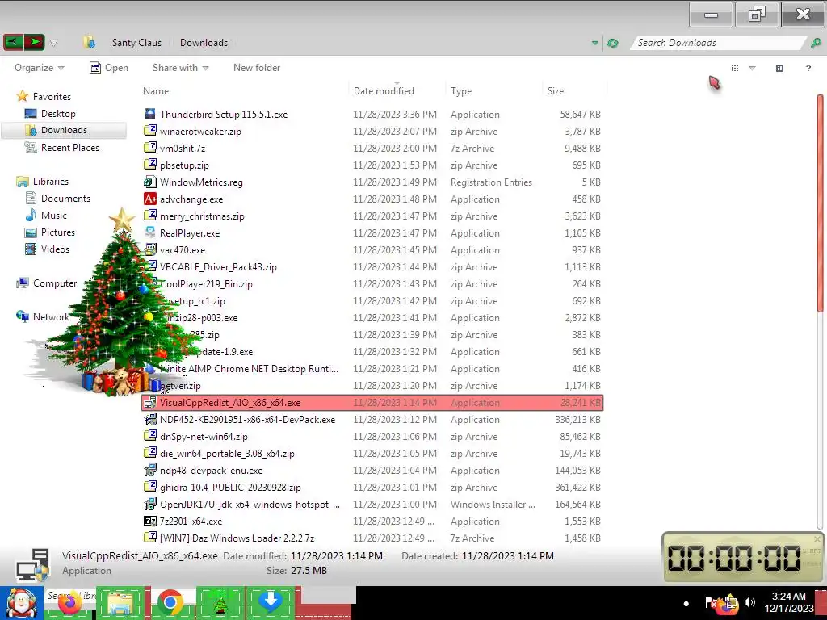The width and height of the screenshot is (827, 620).
Task: Open the recent locations dropdown beside the forward arrow
Action: (53, 44)
